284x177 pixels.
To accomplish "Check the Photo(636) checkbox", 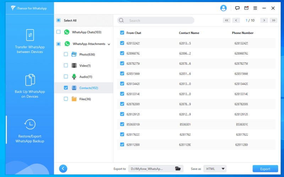I will (66, 54).
